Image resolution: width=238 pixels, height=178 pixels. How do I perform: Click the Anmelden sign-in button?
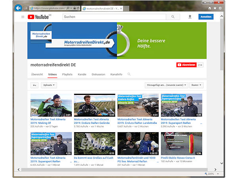point(206,17)
